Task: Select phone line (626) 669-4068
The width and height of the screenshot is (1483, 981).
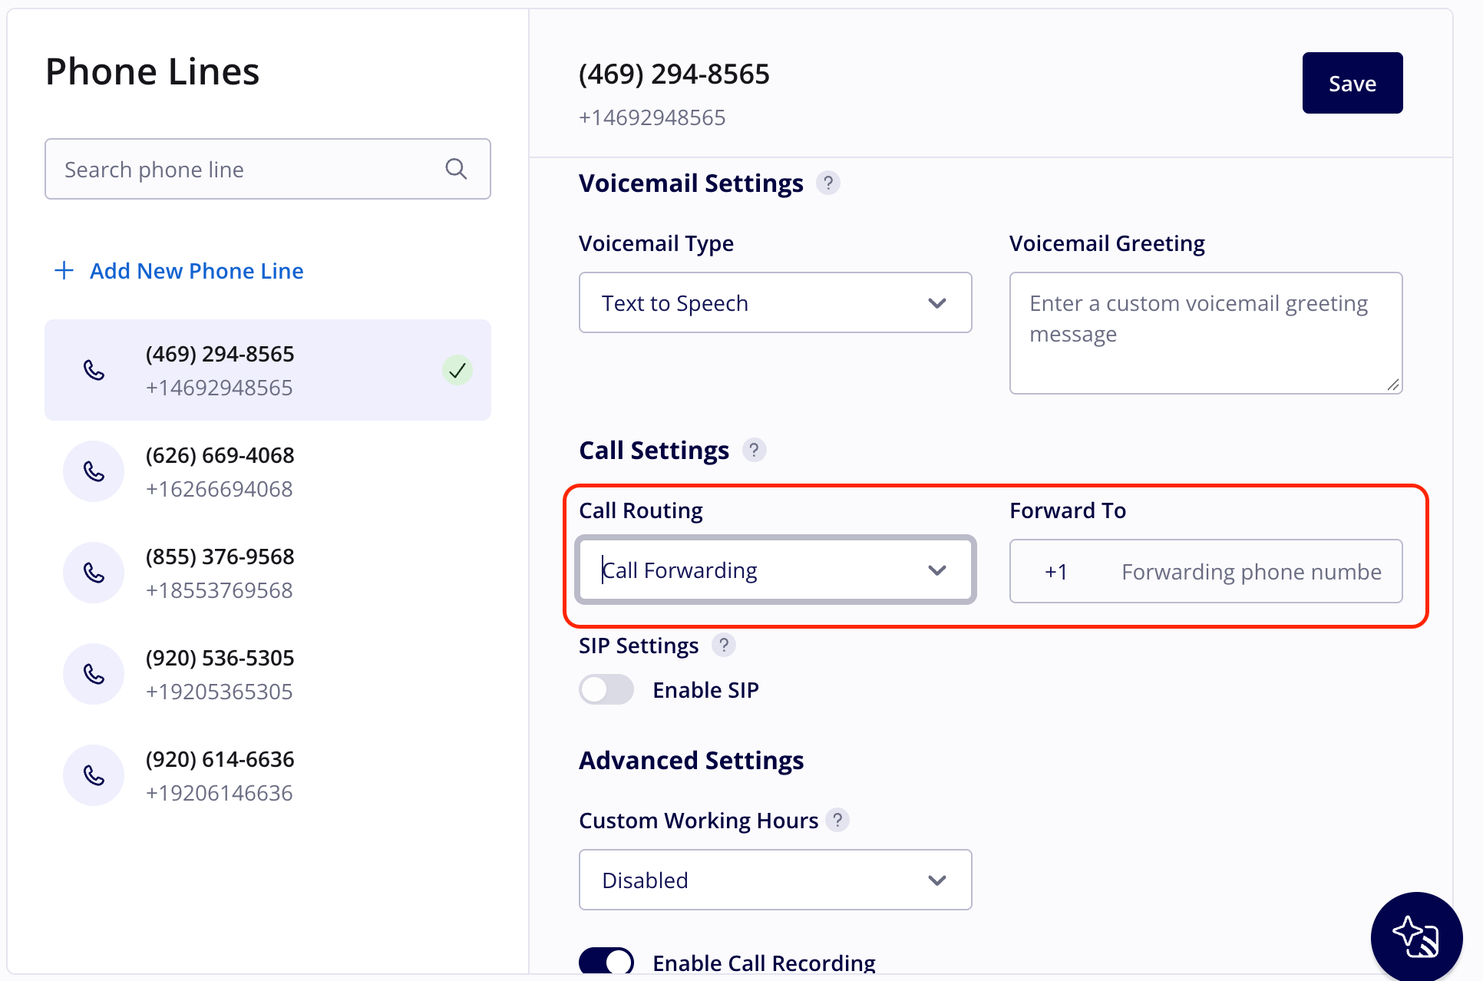Action: (x=267, y=471)
